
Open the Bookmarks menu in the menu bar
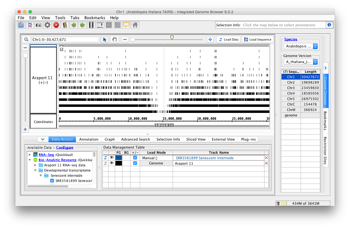click(95, 18)
